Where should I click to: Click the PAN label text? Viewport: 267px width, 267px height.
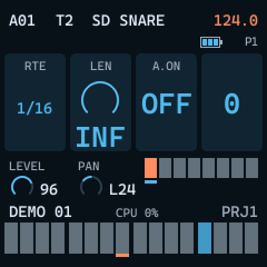coord(89,166)
